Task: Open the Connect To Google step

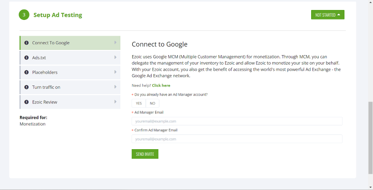Action: pos(70,43)
